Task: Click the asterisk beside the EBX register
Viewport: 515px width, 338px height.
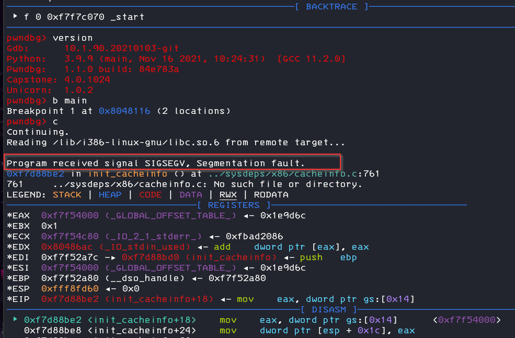Action: 9,226
